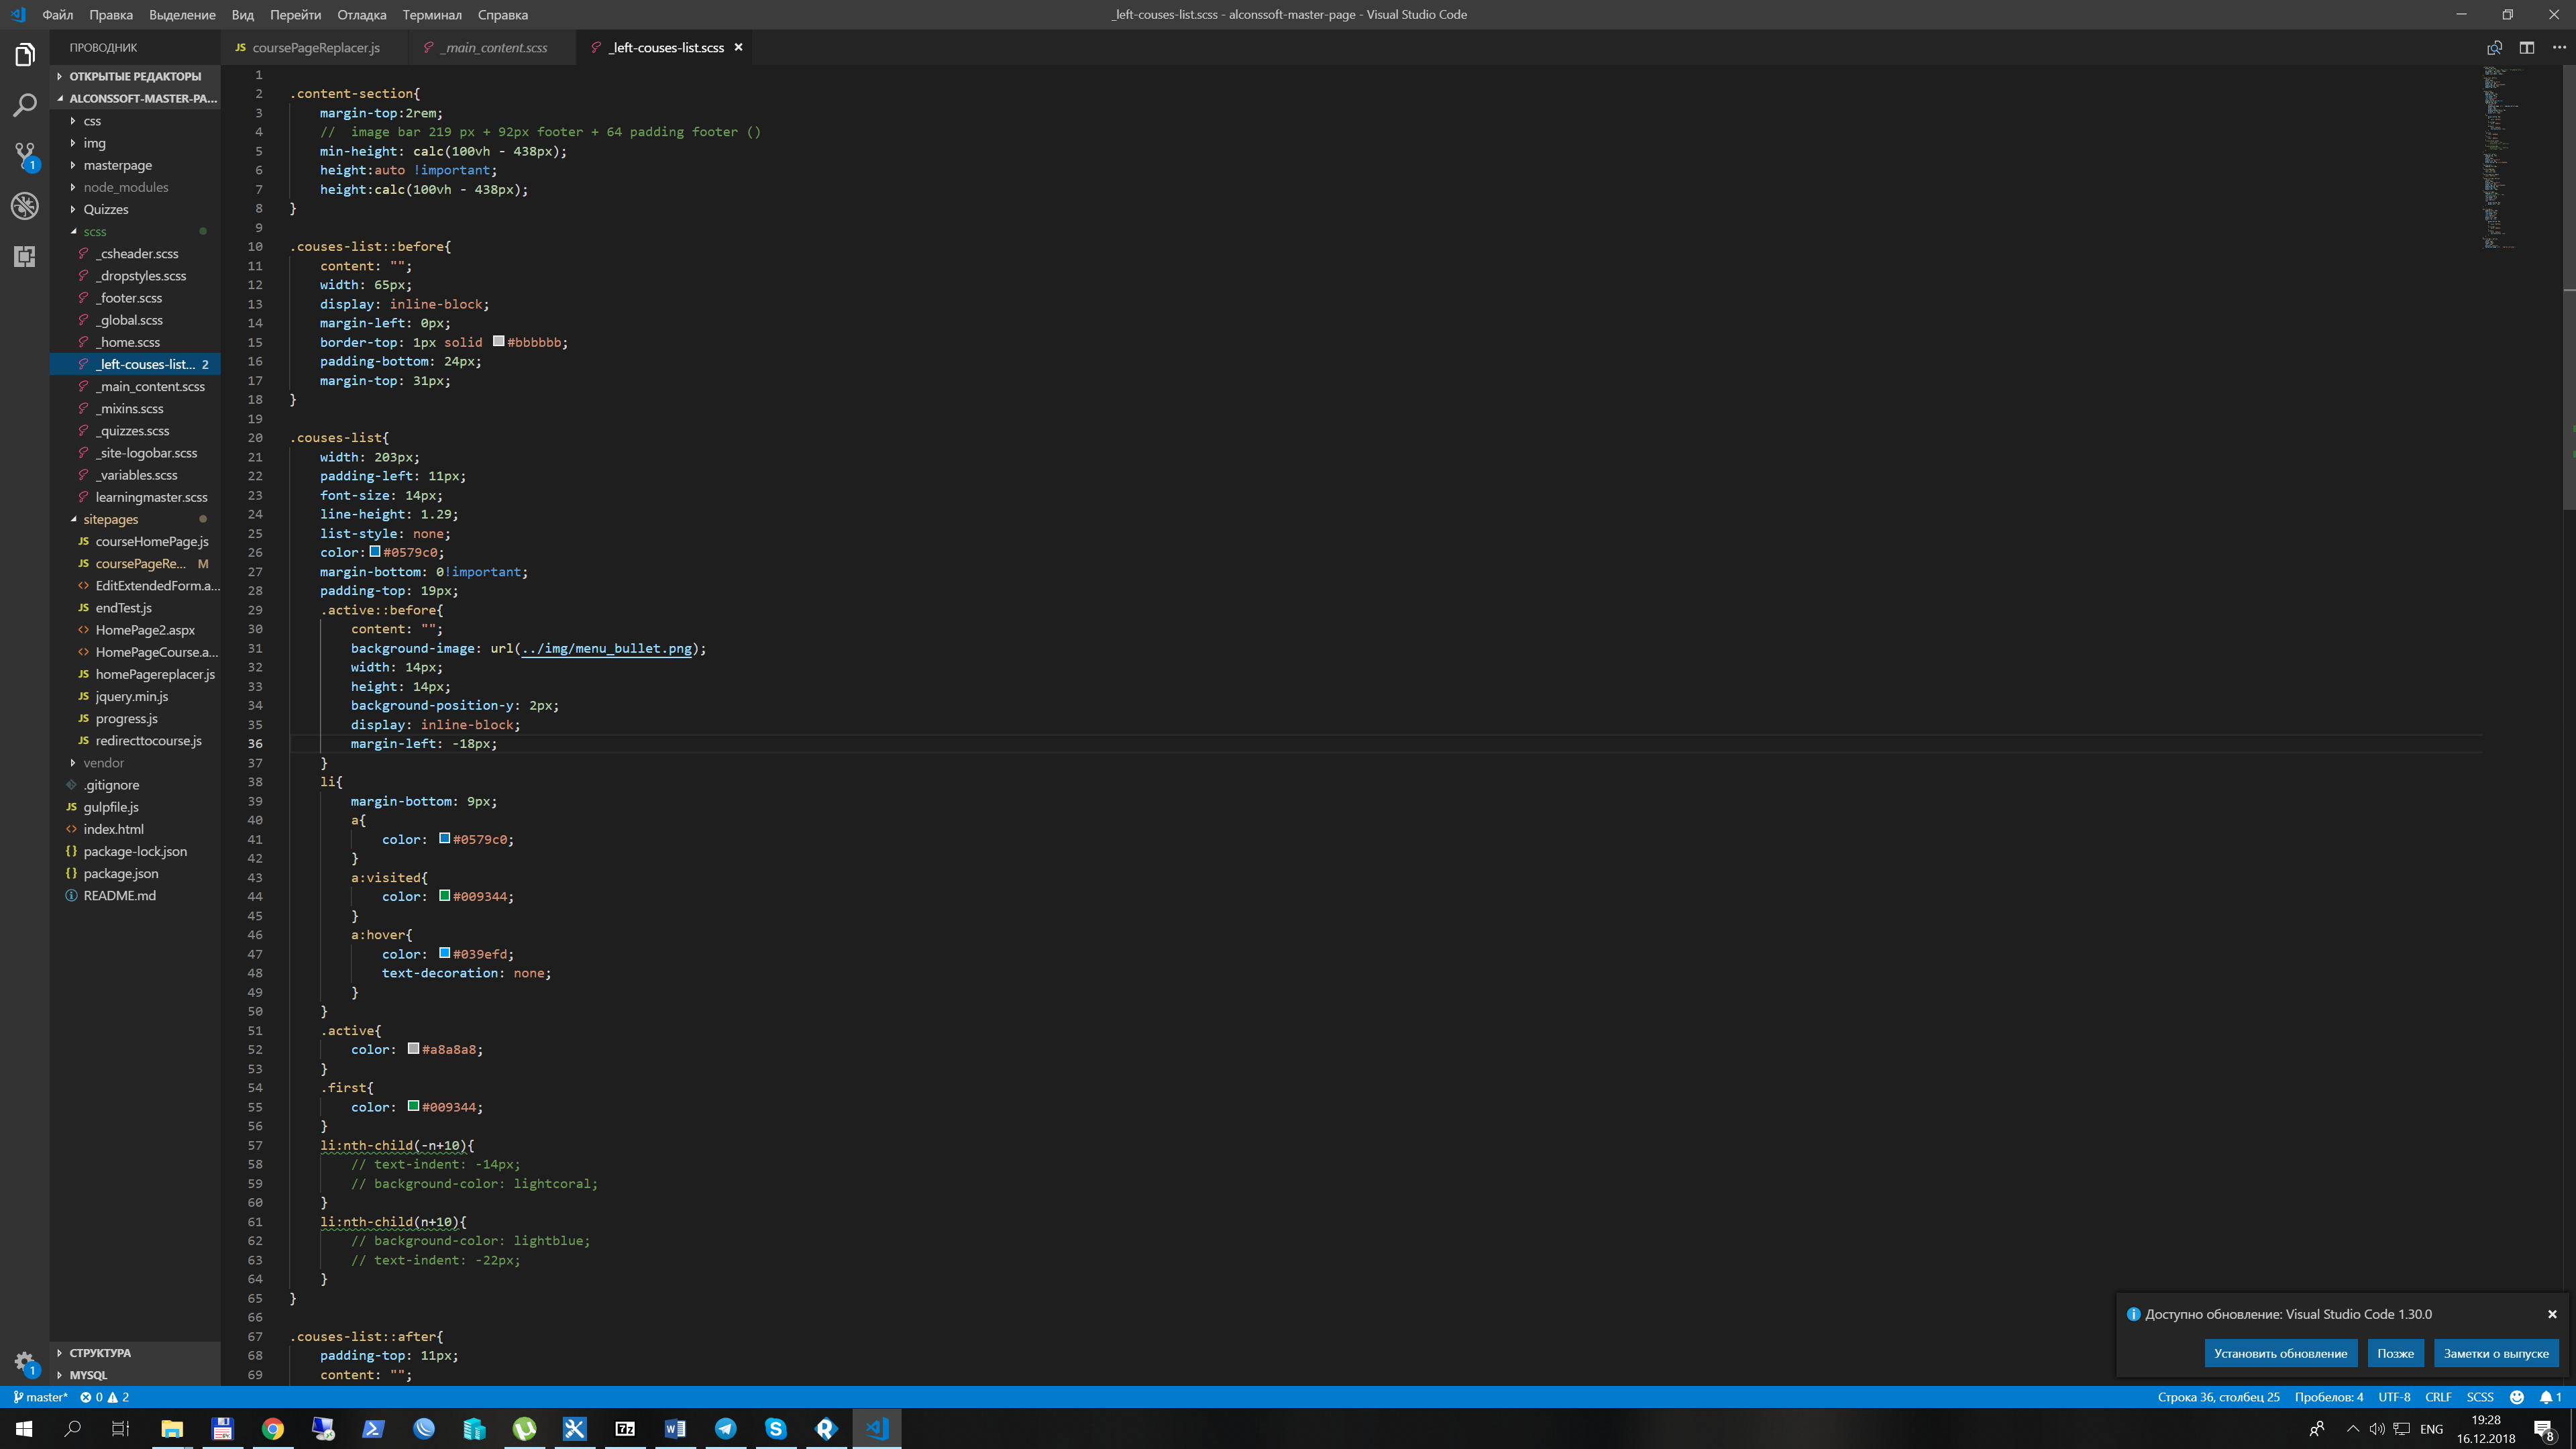This screenshot has width=2576, height=1449.
Task: Open the Manage gear icon
Action: [x=25, y=1361]
